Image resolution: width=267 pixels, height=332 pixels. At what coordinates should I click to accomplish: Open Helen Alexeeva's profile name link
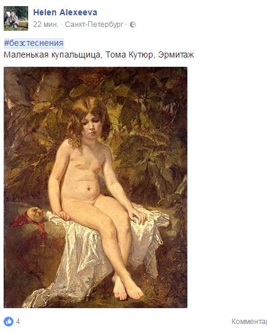click(65, 12)
